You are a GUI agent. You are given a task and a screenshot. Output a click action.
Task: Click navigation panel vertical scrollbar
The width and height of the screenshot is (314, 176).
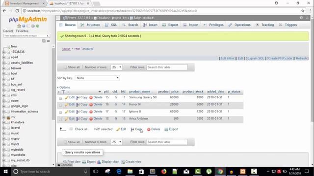click(53, 84)
